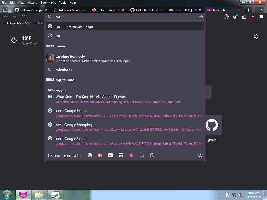Open the github shortcut tile
267x200 pixels.
[212, 125]
